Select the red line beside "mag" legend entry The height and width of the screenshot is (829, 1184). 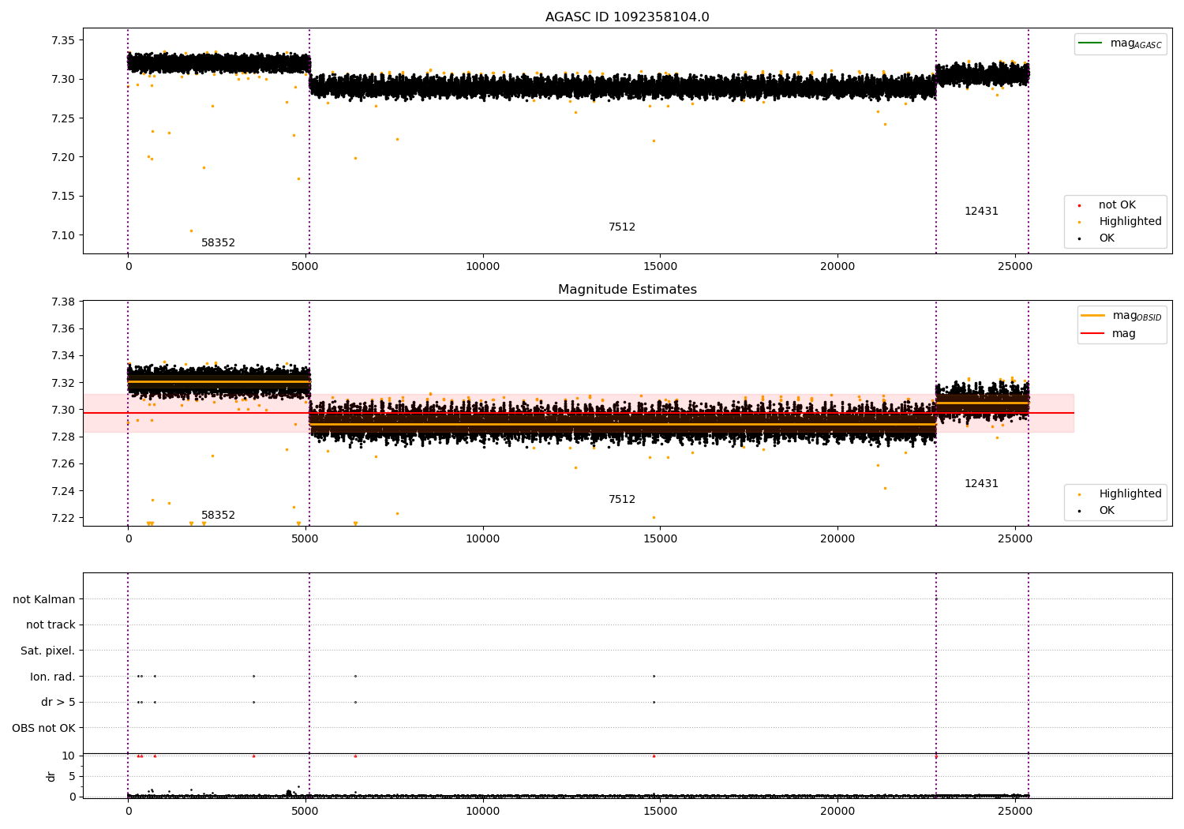click(1092, 334)
